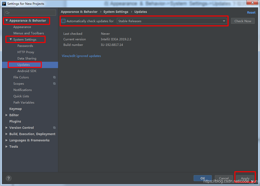Close the Settings dialog window

(252, 3)
